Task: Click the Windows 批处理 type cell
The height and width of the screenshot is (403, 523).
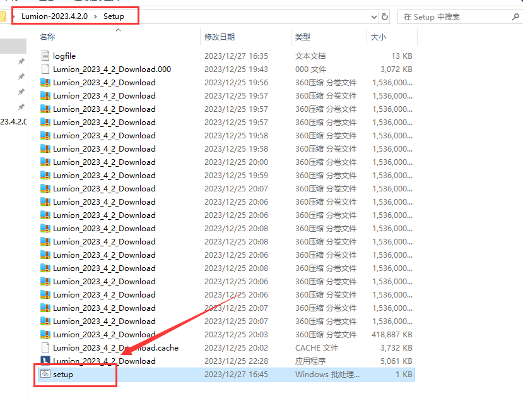Action: coord(327,375)
